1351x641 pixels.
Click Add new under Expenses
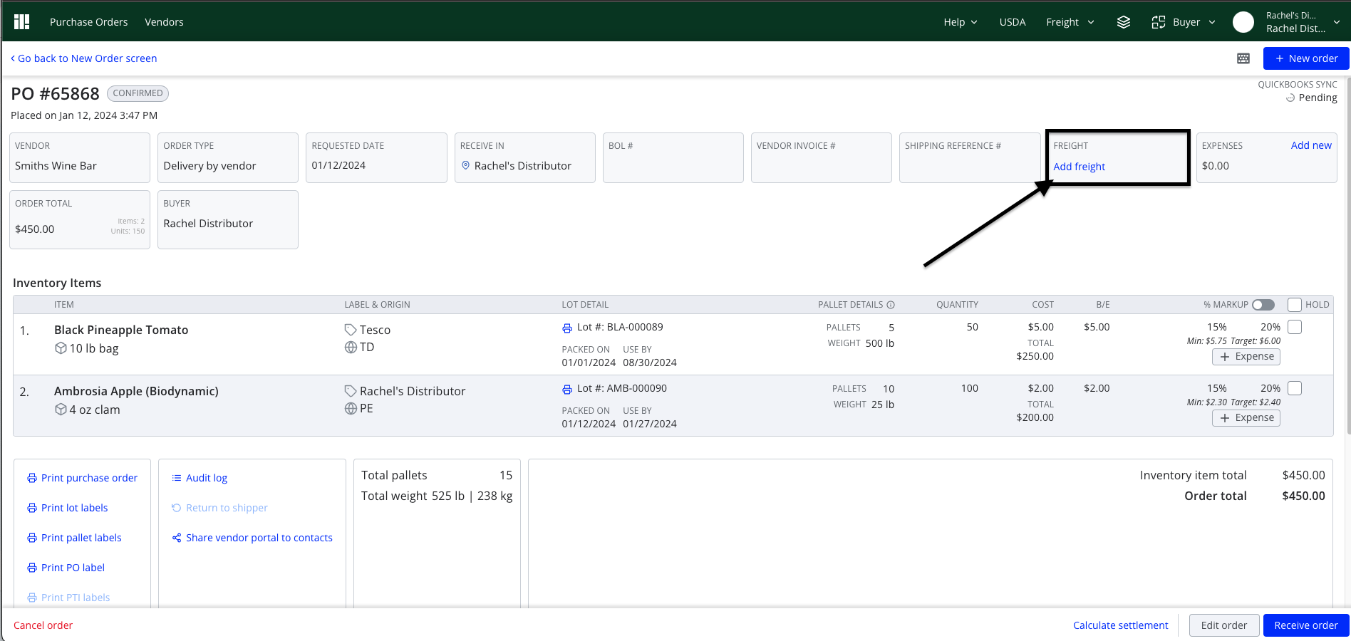click(1311, 145)
